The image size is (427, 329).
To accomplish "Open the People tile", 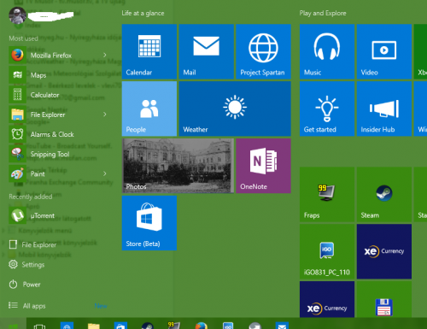I will click(149, 109).
